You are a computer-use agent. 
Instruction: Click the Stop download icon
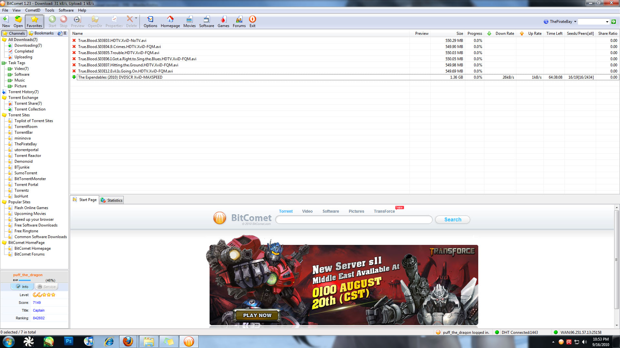coord(64,22)
